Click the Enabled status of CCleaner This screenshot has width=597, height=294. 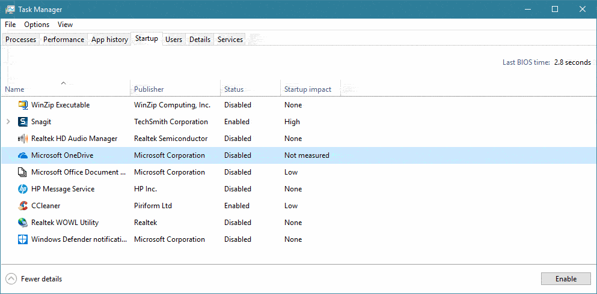[237, 205]
